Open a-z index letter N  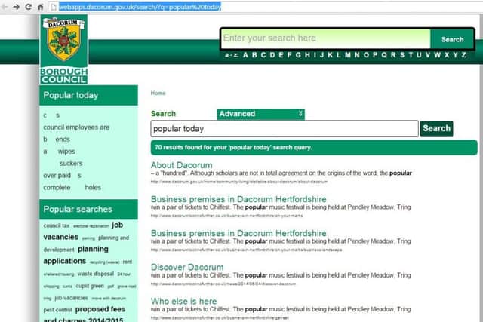pyautogui.click(x=357, y=55)
